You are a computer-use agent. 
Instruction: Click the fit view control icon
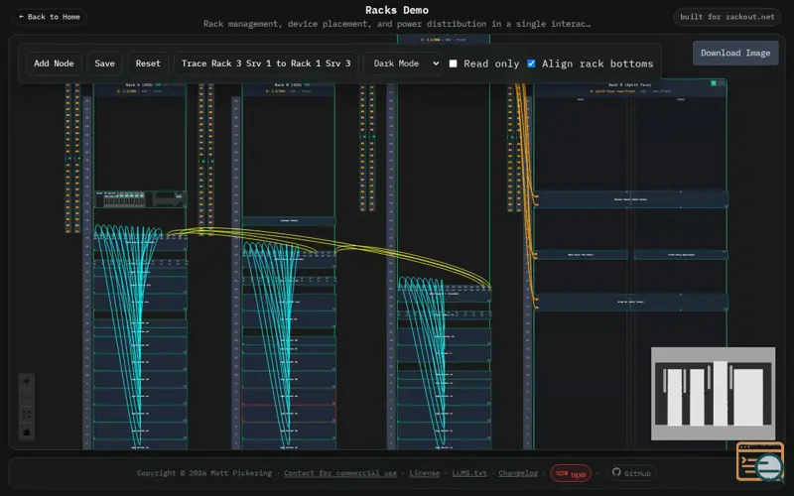(x=27, y=415)
